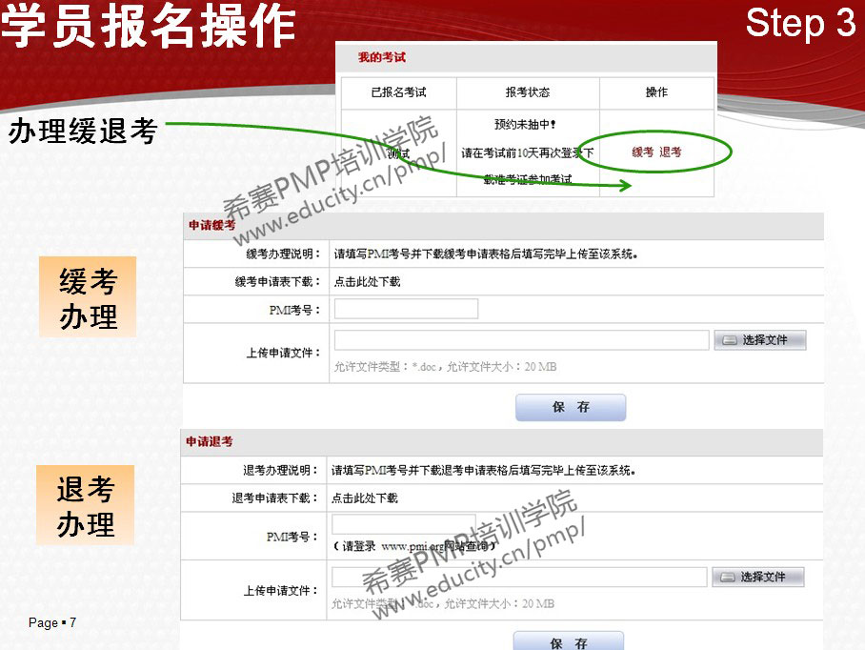Screen dimensions: 865x650
Task: Click the upload file path box in 申请缓考
Action: (x=521, y=340)
